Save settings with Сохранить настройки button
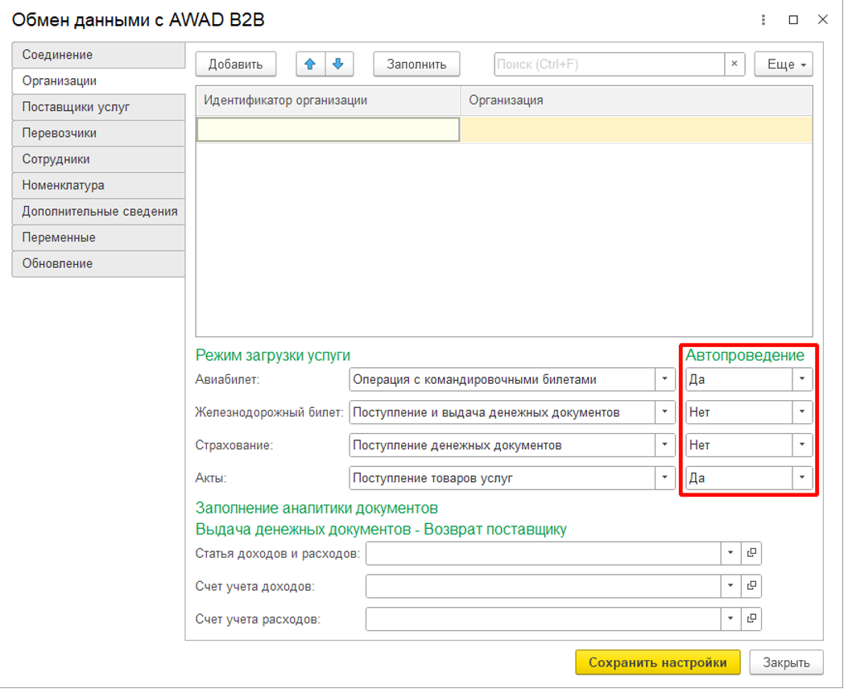Screen dimensions: 844x689 point(657,662)
